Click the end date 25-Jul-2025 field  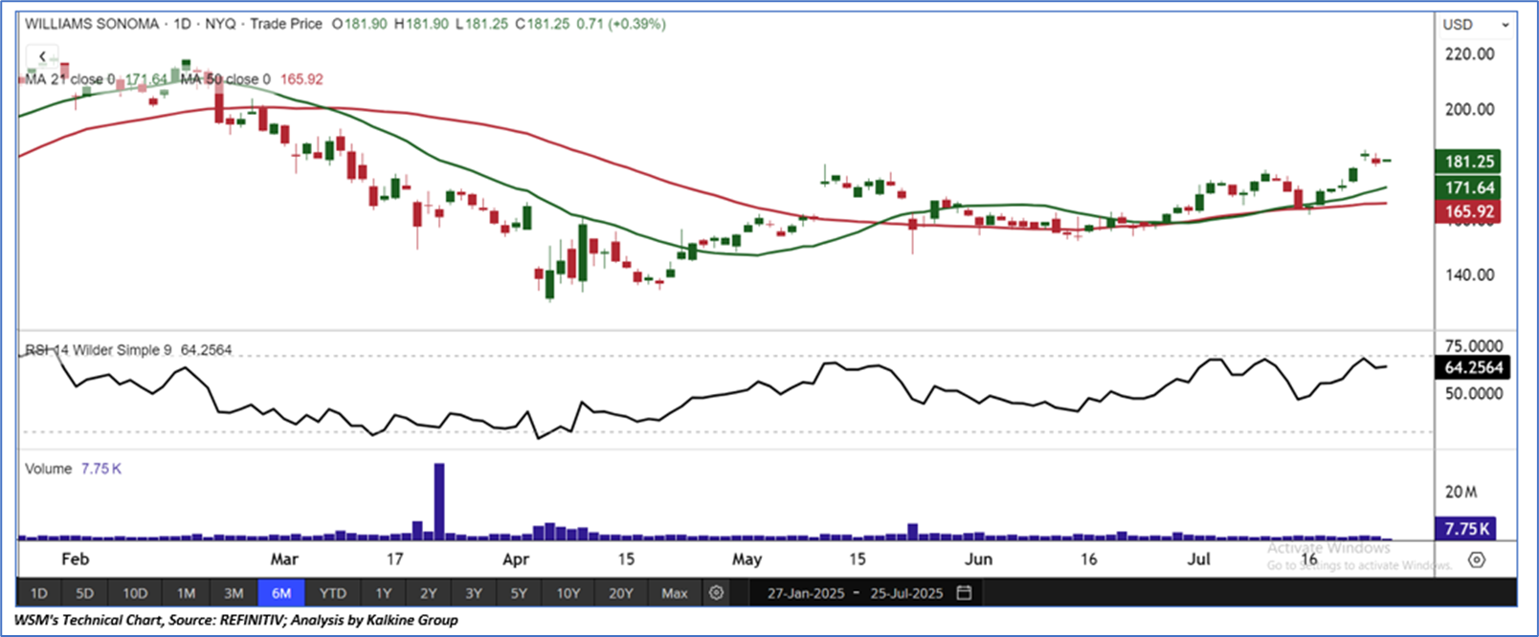point(906,593)
